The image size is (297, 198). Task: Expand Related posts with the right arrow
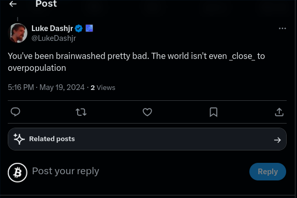click(x=277, y=140)
